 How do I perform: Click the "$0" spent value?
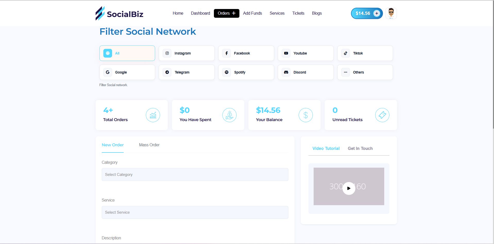tap(185, 110)
